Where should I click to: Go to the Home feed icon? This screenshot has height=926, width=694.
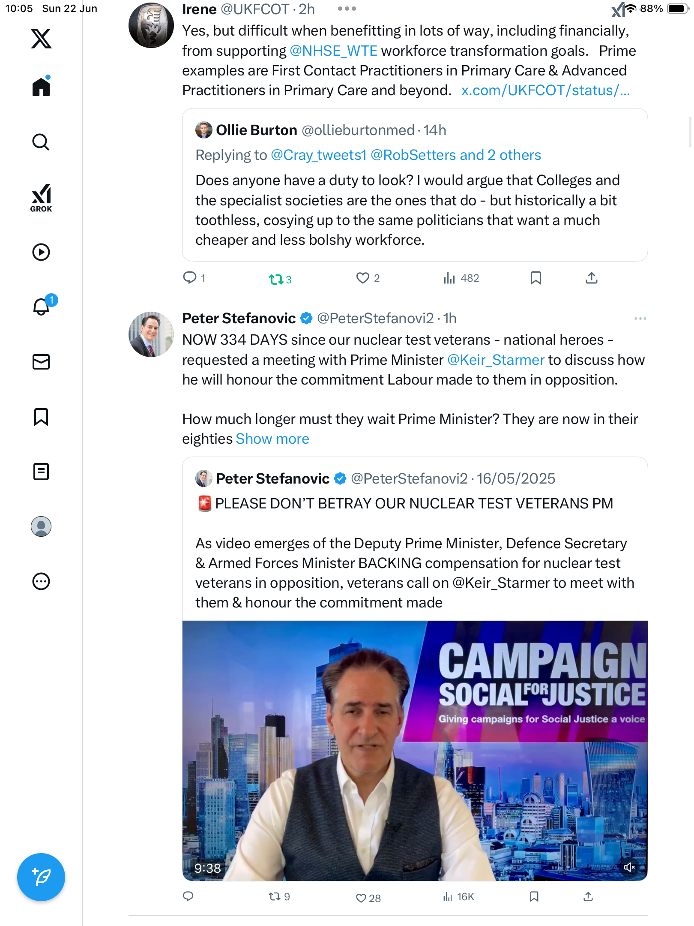click(x=41, y=87)
